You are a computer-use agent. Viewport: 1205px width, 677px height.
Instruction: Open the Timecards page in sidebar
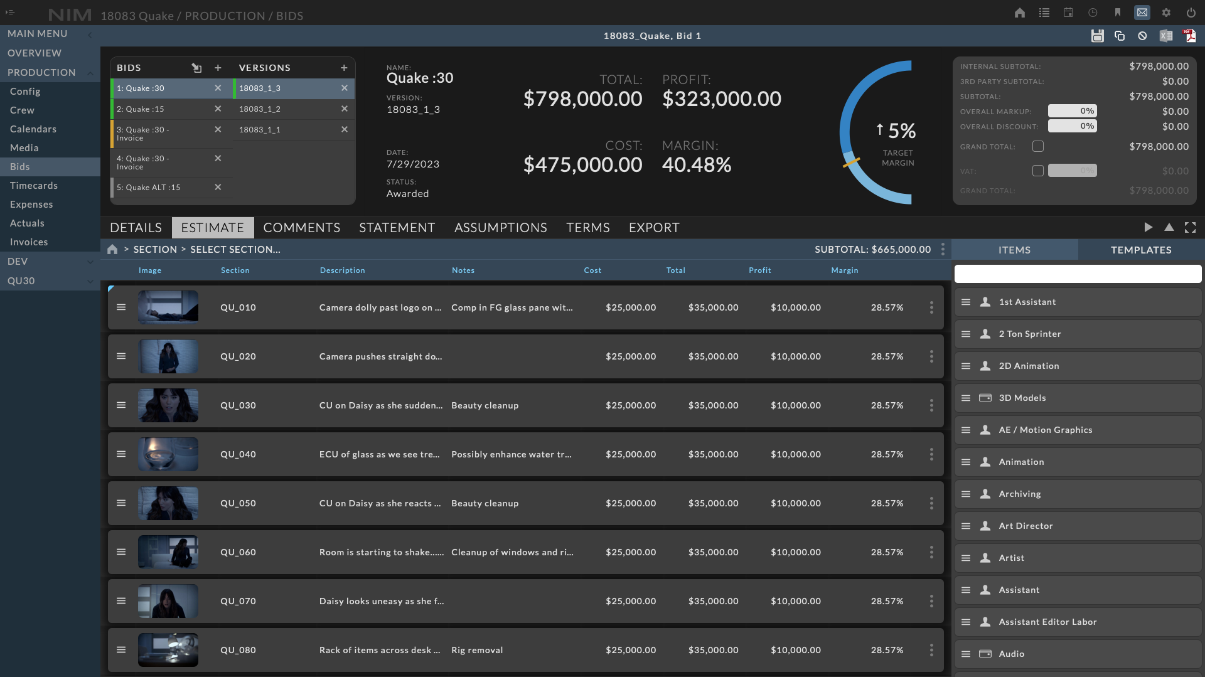click(x=35, y=185)
